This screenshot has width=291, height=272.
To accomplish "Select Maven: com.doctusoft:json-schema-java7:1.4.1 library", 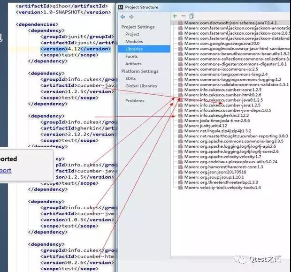I will [x=230, y=23].
